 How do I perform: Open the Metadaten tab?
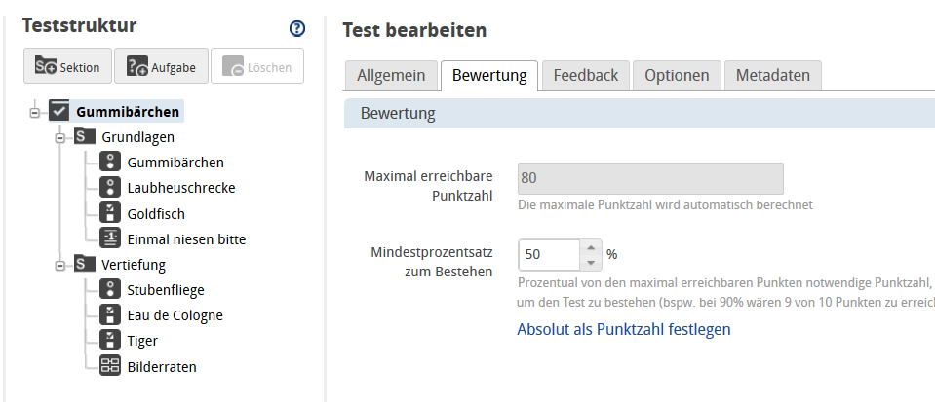(778, 75)
